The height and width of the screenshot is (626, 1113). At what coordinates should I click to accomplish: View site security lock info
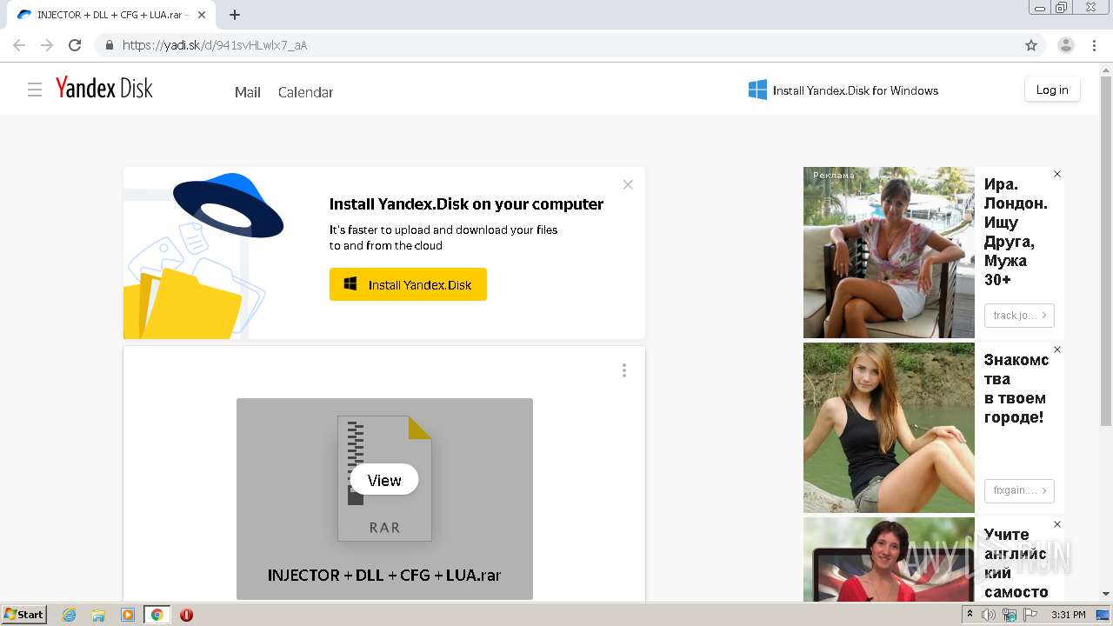point(109,45)
